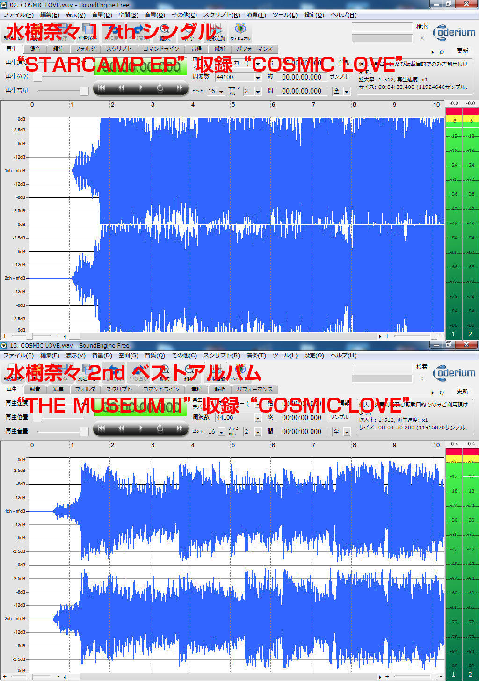
Task: Play audio in 13. COSMIC LOVE window
Action: coord(141,428)
